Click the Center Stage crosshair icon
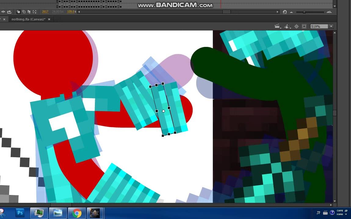The height and width of the screenshot is (219, 351). point(296,26)
